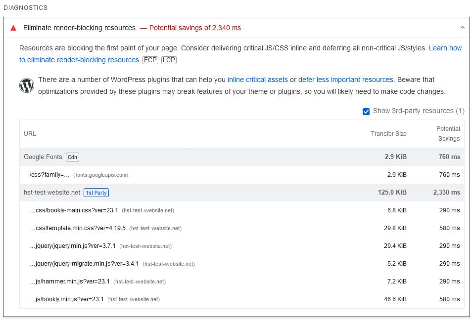Click the LCP metric badge

click(169, 60)
